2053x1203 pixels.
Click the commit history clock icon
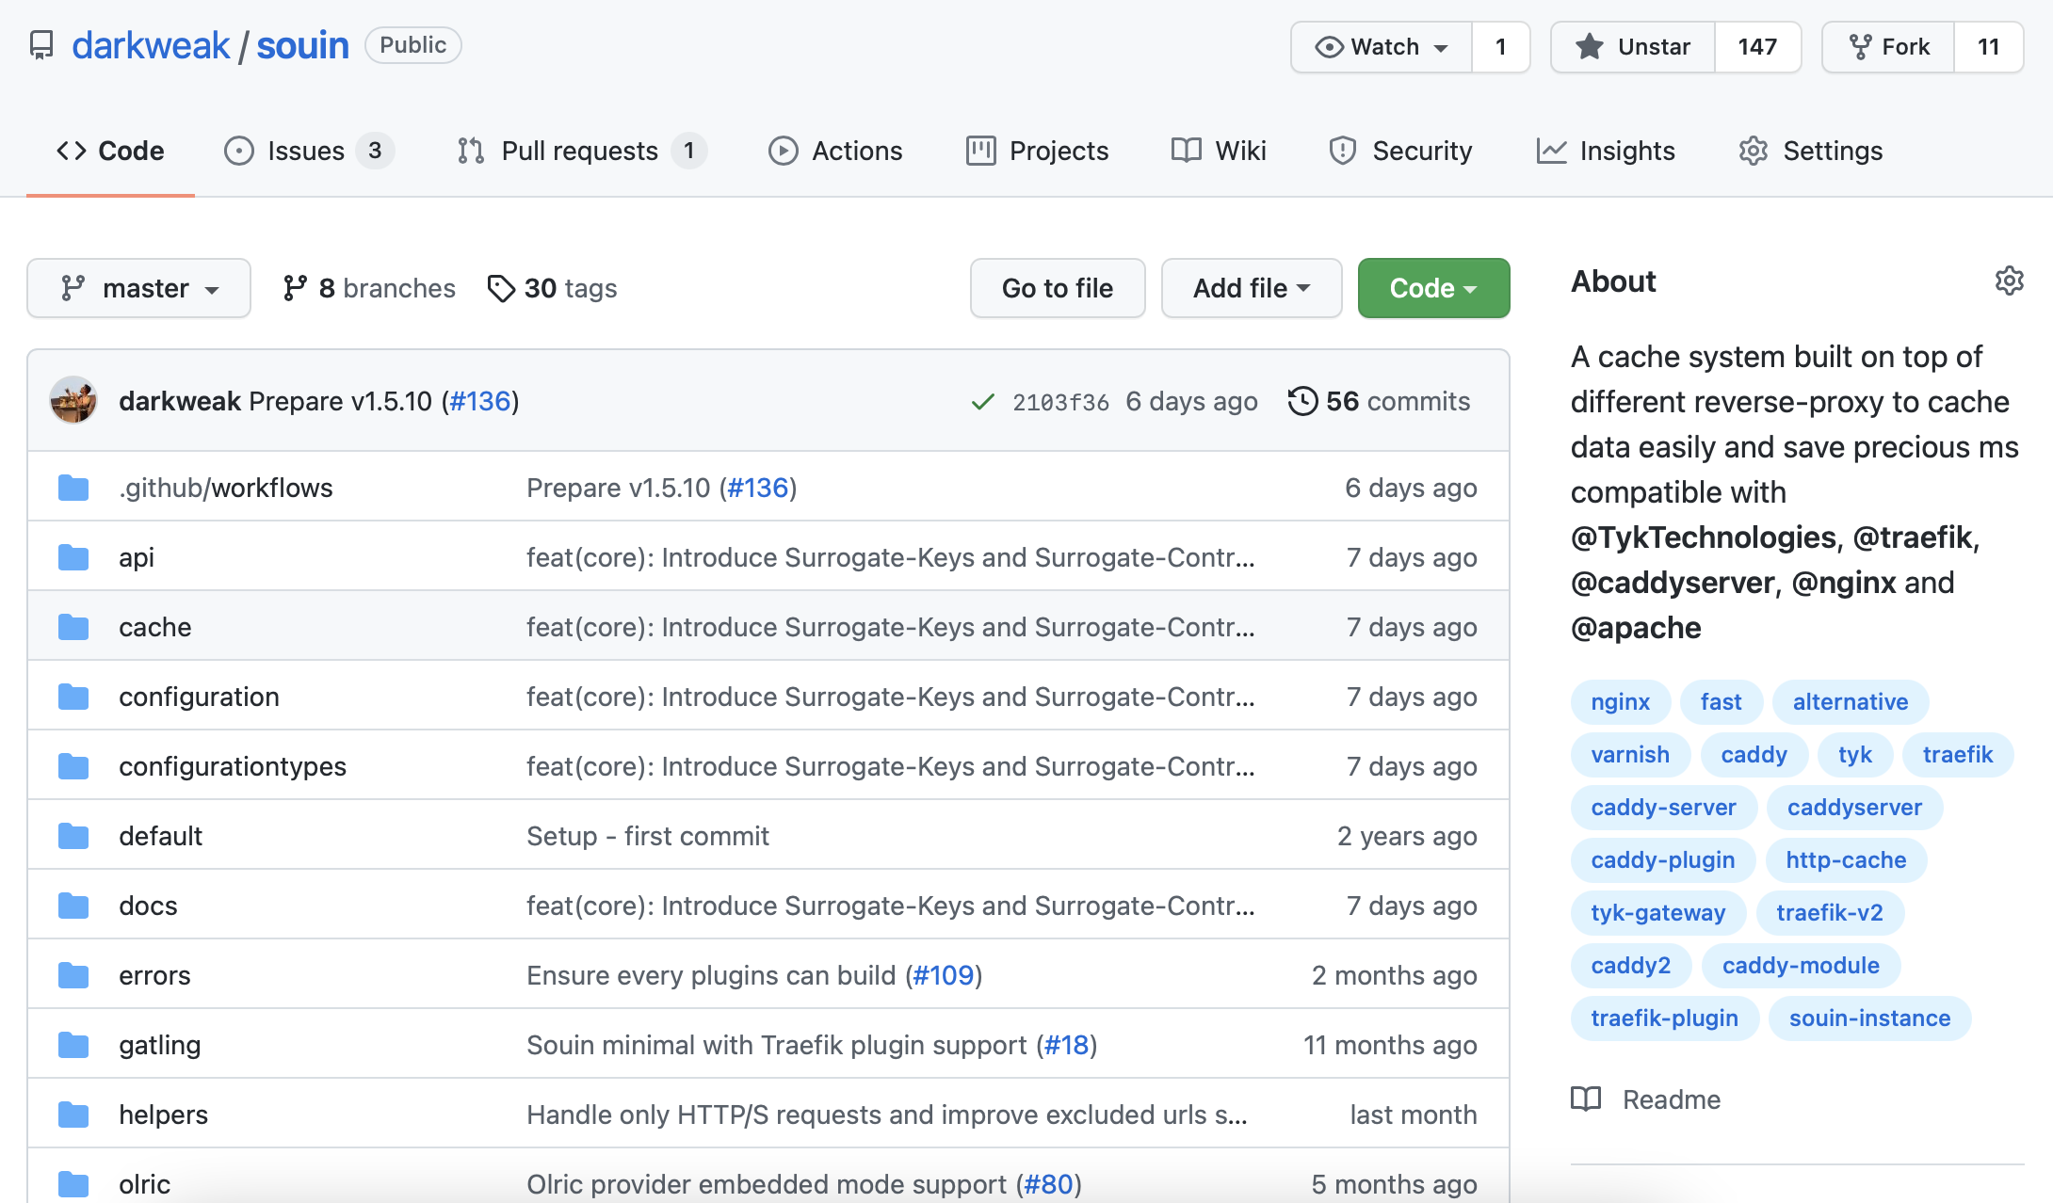[1302, 401]
